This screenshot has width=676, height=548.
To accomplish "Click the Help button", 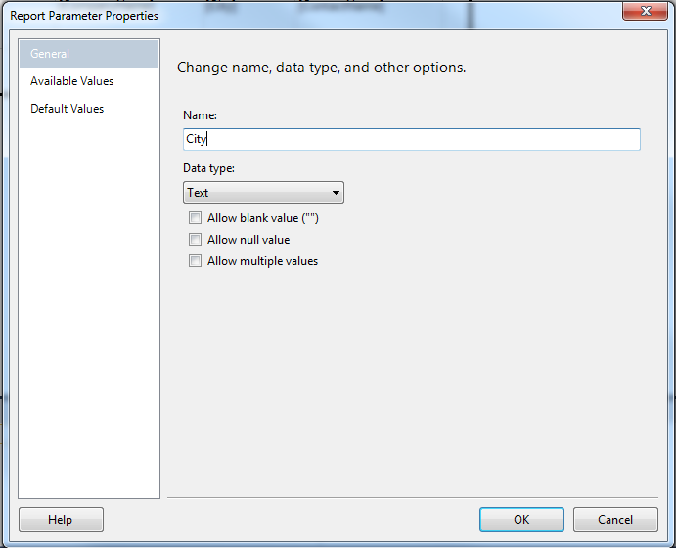I will (61, 520).
